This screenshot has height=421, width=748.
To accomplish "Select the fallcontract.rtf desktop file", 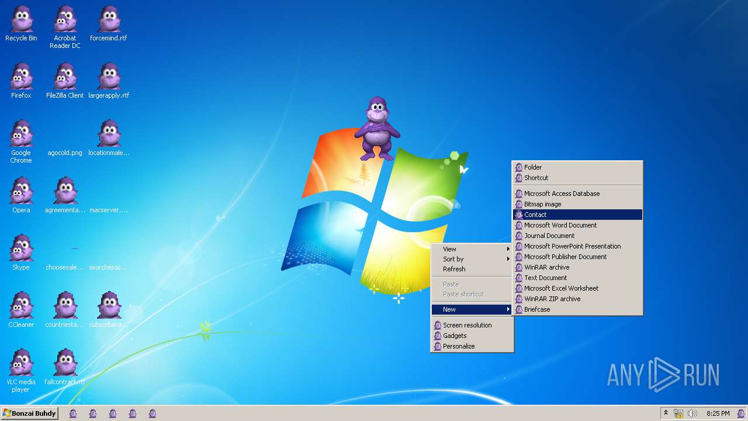I will 65,368.
